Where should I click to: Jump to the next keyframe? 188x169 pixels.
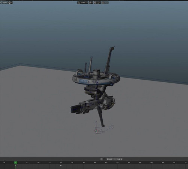(x=118, y=159)
